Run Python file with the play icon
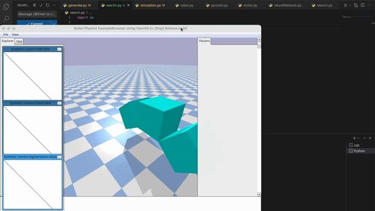Image resolution: width=375 pixels, height=211 pixels. 345,5
